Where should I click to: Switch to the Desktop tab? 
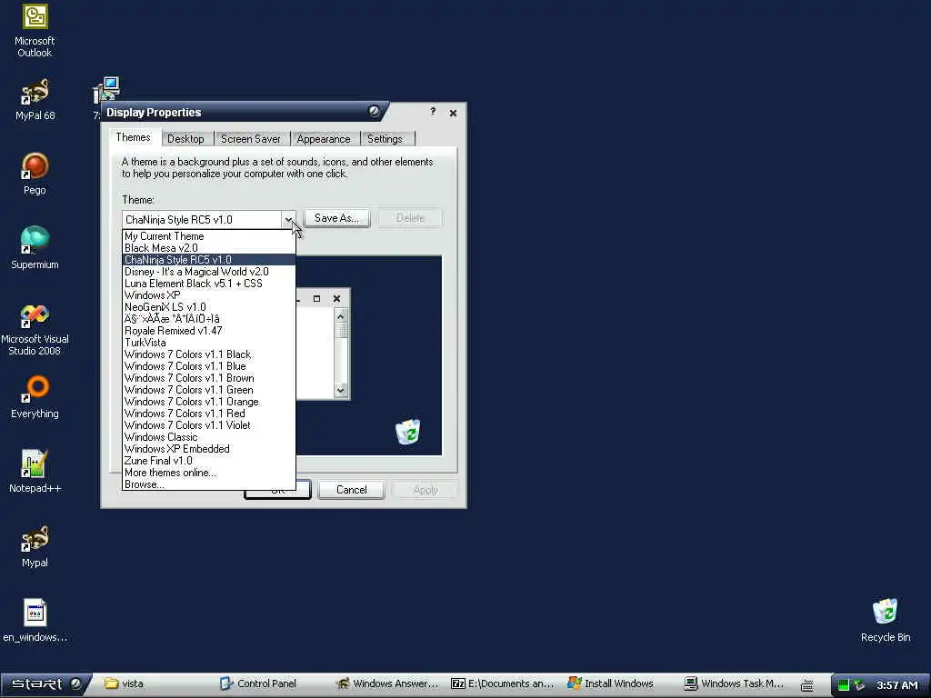pos(185,139)
